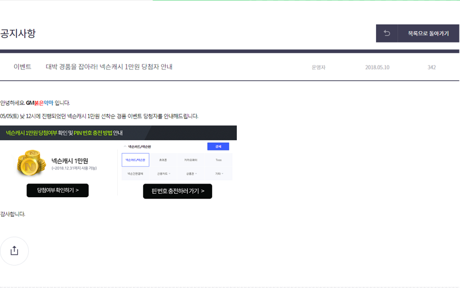
Task: Open the 핀번호 충전하러 가기 button
Action: click(x=178, y=191)
